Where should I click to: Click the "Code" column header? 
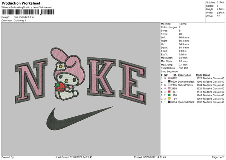point(199,75)
